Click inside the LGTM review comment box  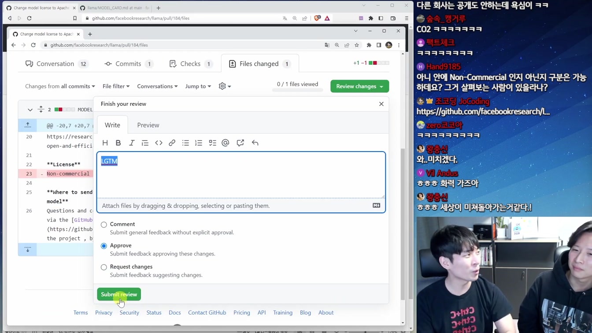point(241,175)
